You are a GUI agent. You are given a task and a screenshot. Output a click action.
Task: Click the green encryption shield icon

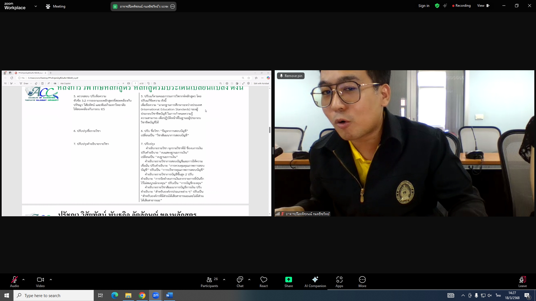point(437,6)
